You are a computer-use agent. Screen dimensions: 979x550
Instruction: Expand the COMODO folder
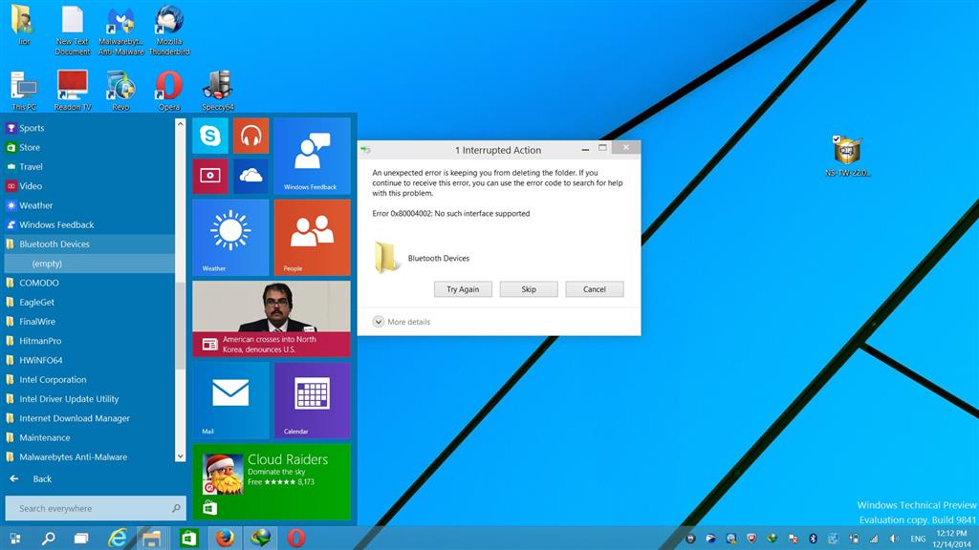click(x=89, y=283)
